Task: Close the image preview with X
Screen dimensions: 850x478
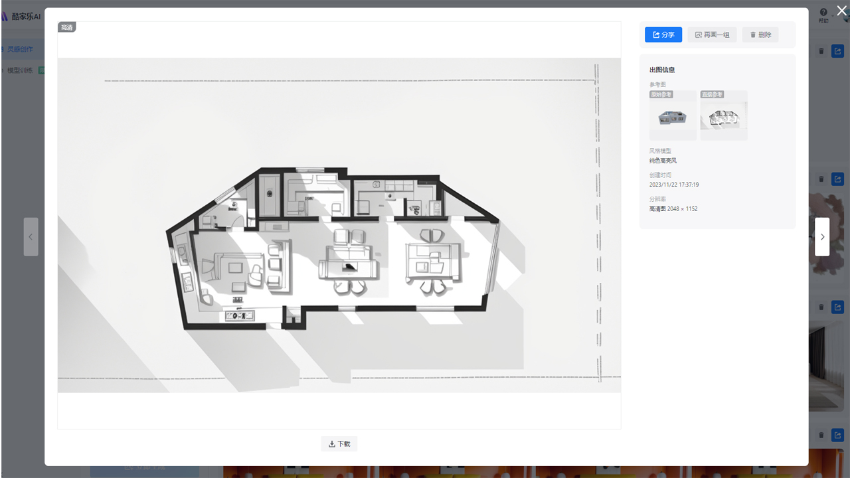Action: tap(841, 11)
